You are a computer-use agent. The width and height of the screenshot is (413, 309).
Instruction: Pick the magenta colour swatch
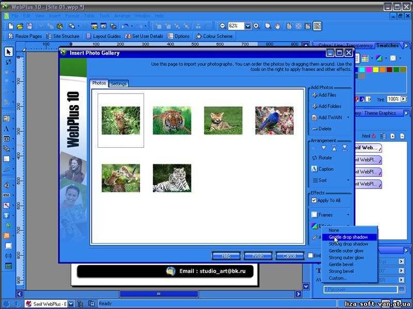[369, 70]
